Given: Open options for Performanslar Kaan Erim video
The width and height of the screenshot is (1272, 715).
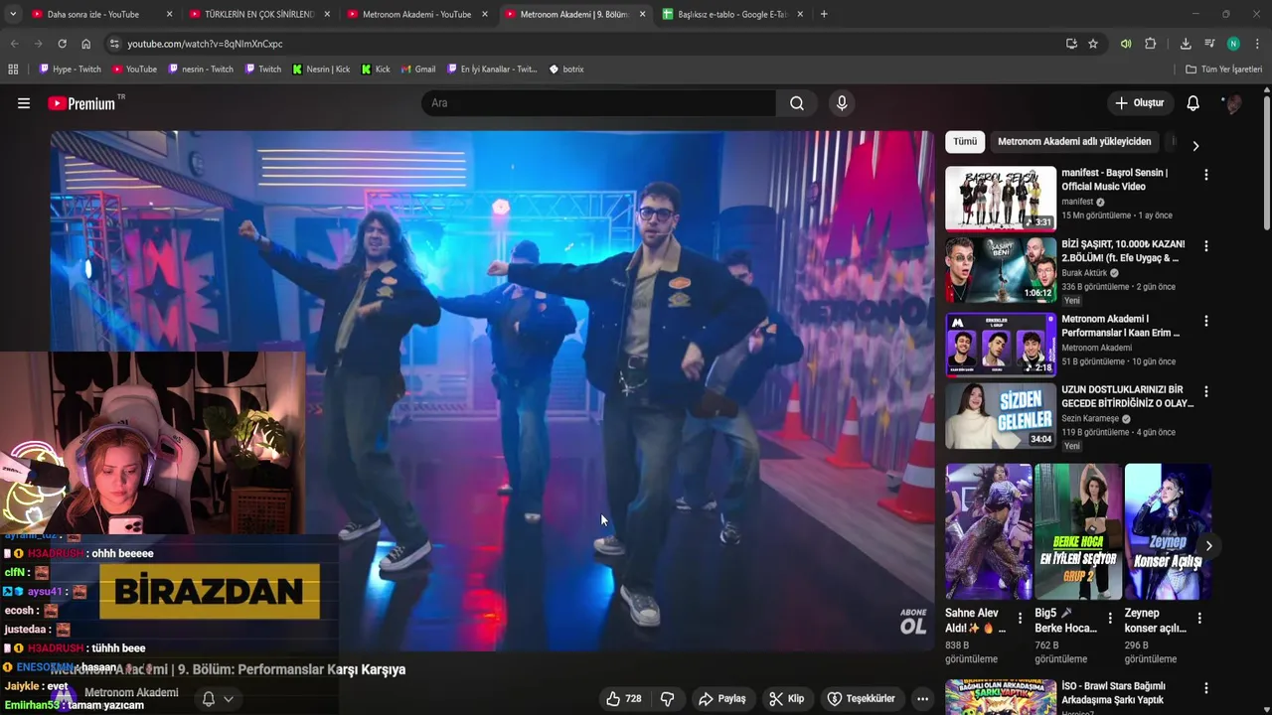Looking at the screenshot, I should [1206, 322].
